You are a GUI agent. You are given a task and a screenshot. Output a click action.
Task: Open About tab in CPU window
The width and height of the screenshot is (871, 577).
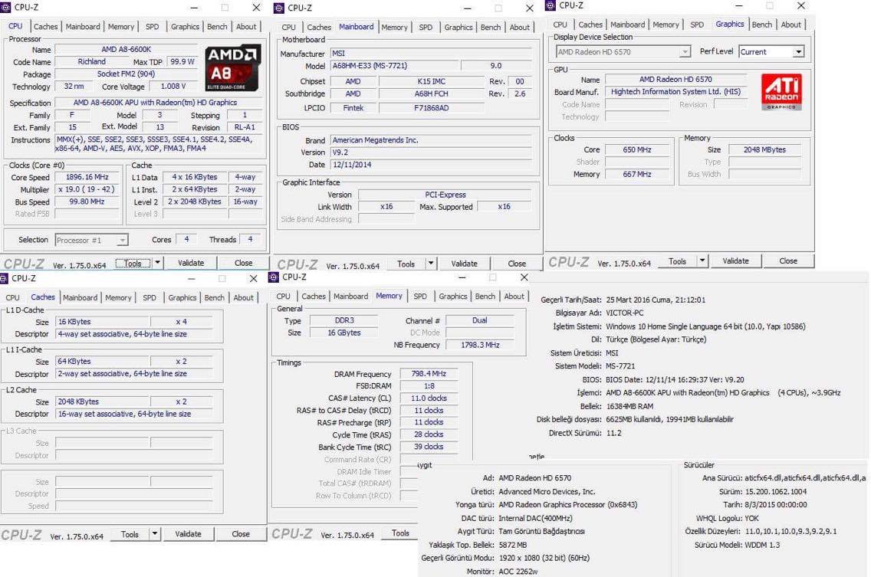(246, 27)
